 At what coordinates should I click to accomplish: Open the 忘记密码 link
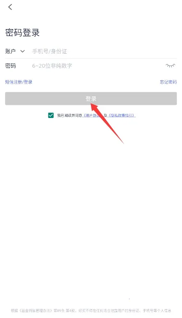pos(168,82)
